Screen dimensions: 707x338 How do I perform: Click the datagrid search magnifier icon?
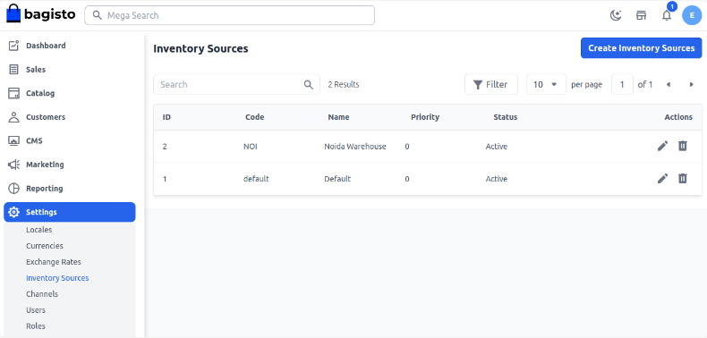point(309,85)
